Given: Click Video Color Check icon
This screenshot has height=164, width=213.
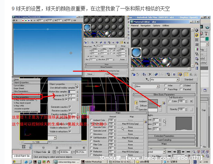Looking at the screenshot, I should [x=197, y=49].
